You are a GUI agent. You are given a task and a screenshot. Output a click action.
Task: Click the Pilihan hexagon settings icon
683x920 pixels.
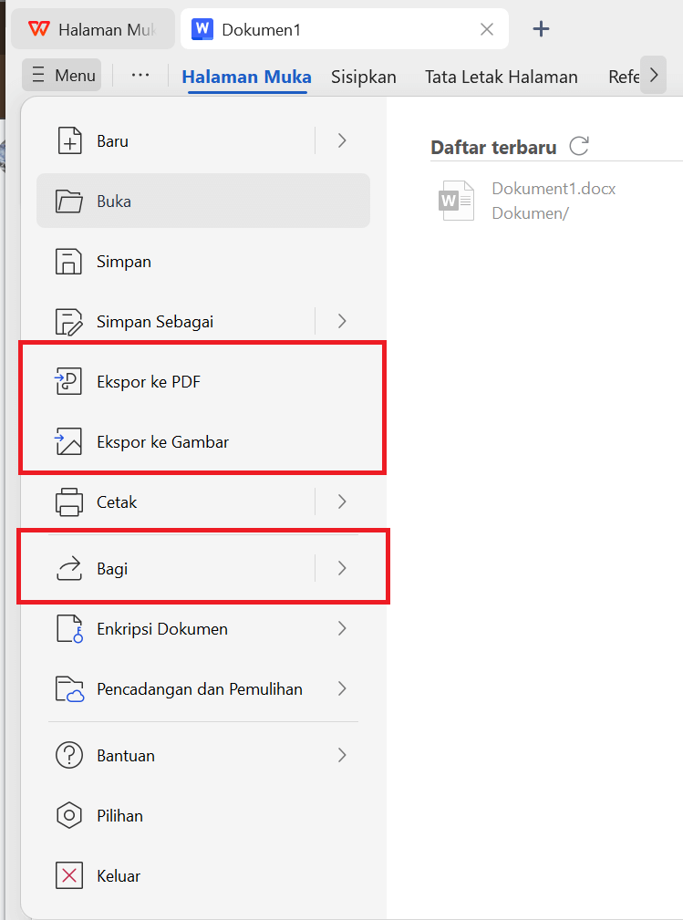coord(69,815)
